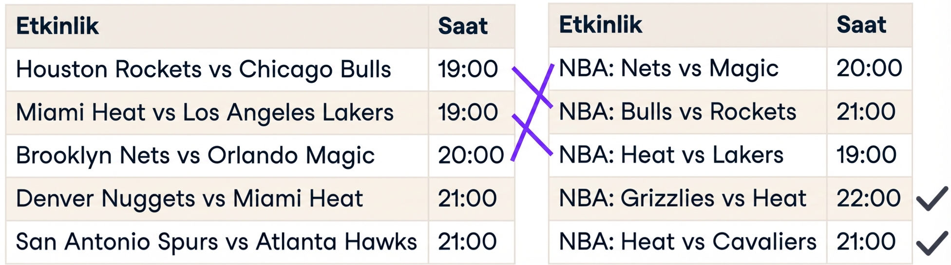
Task: Click the 22:00 time for Grizzlies vs Heat
Action: pos(869,198)
